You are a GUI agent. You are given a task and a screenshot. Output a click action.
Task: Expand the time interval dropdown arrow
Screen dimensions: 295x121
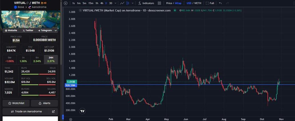click(115, 3)
